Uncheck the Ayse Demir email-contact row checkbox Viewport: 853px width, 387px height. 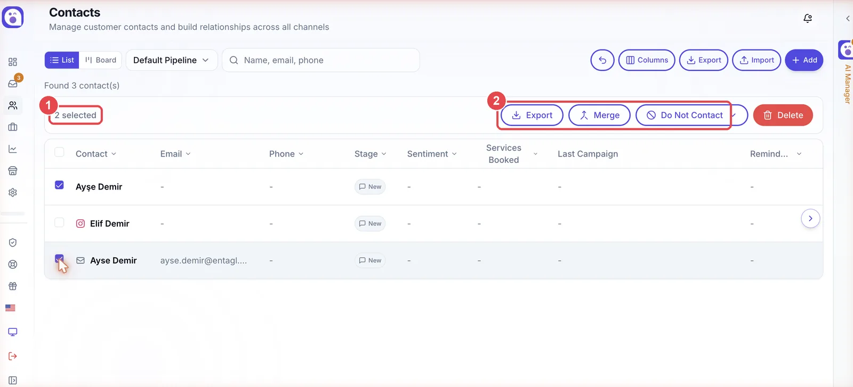59,259
